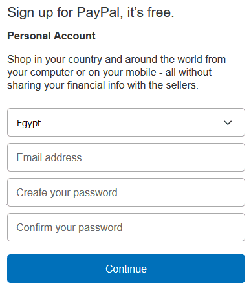Place cursor on the 'Email address' placeholder text
The image size is (251, 292).
click(49, 157)
